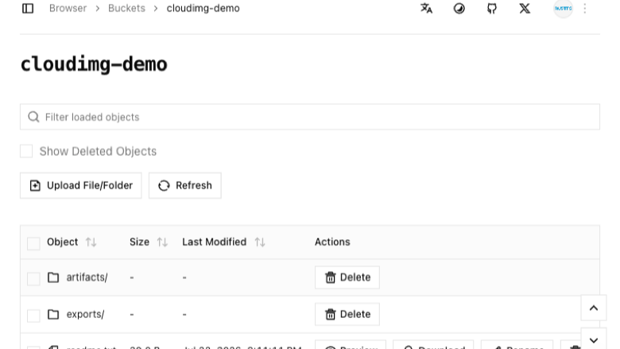The image size is (620, 349).
Task: Open the language translation menu
Action: [x=426, y=8]
